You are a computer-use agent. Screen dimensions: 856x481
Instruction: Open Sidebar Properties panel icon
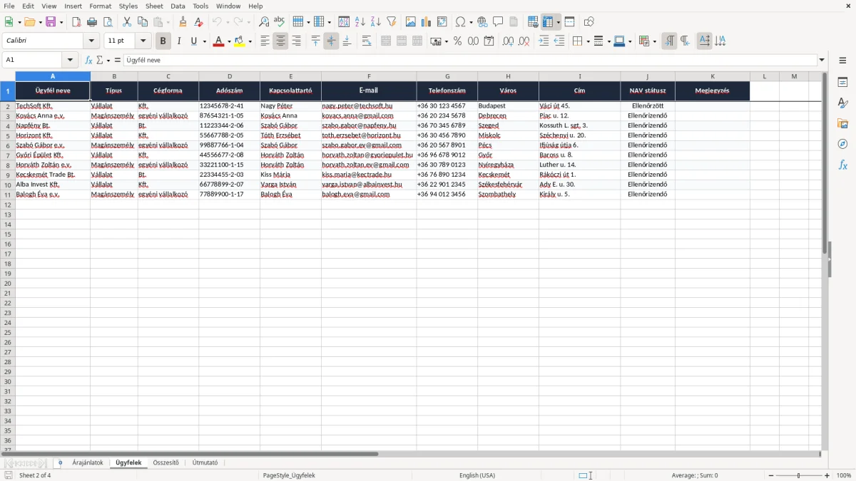pos(842,83)
